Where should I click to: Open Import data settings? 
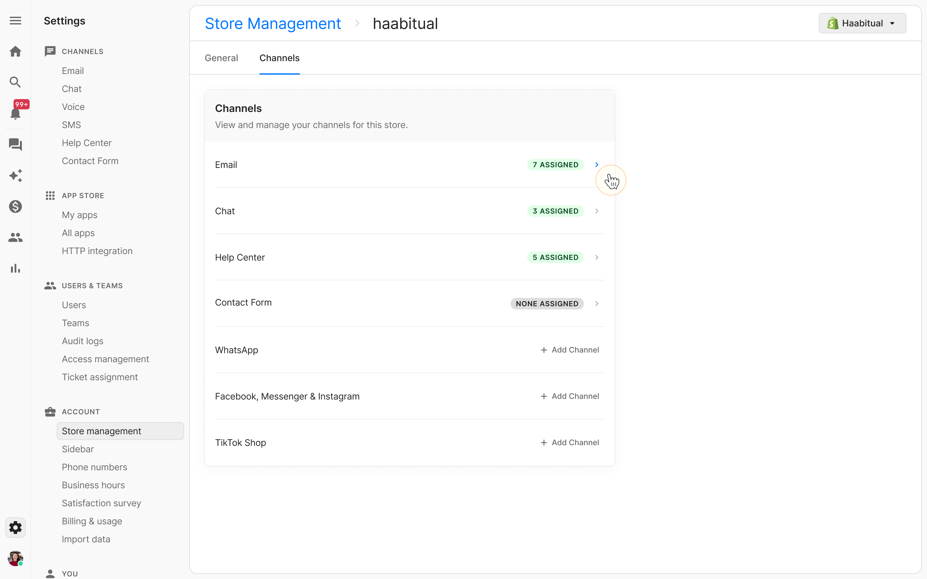tap(86, 539)
